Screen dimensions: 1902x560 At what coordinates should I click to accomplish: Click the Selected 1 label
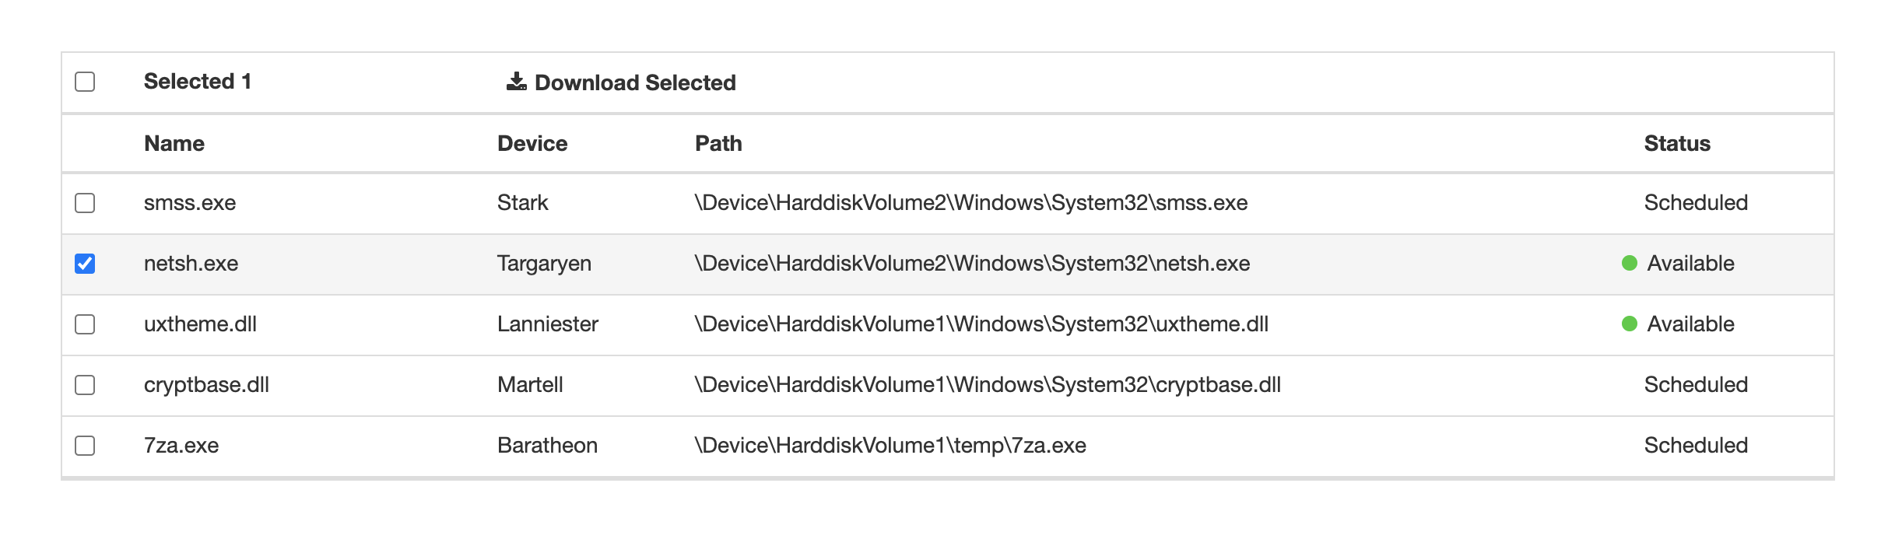point(196,80)
